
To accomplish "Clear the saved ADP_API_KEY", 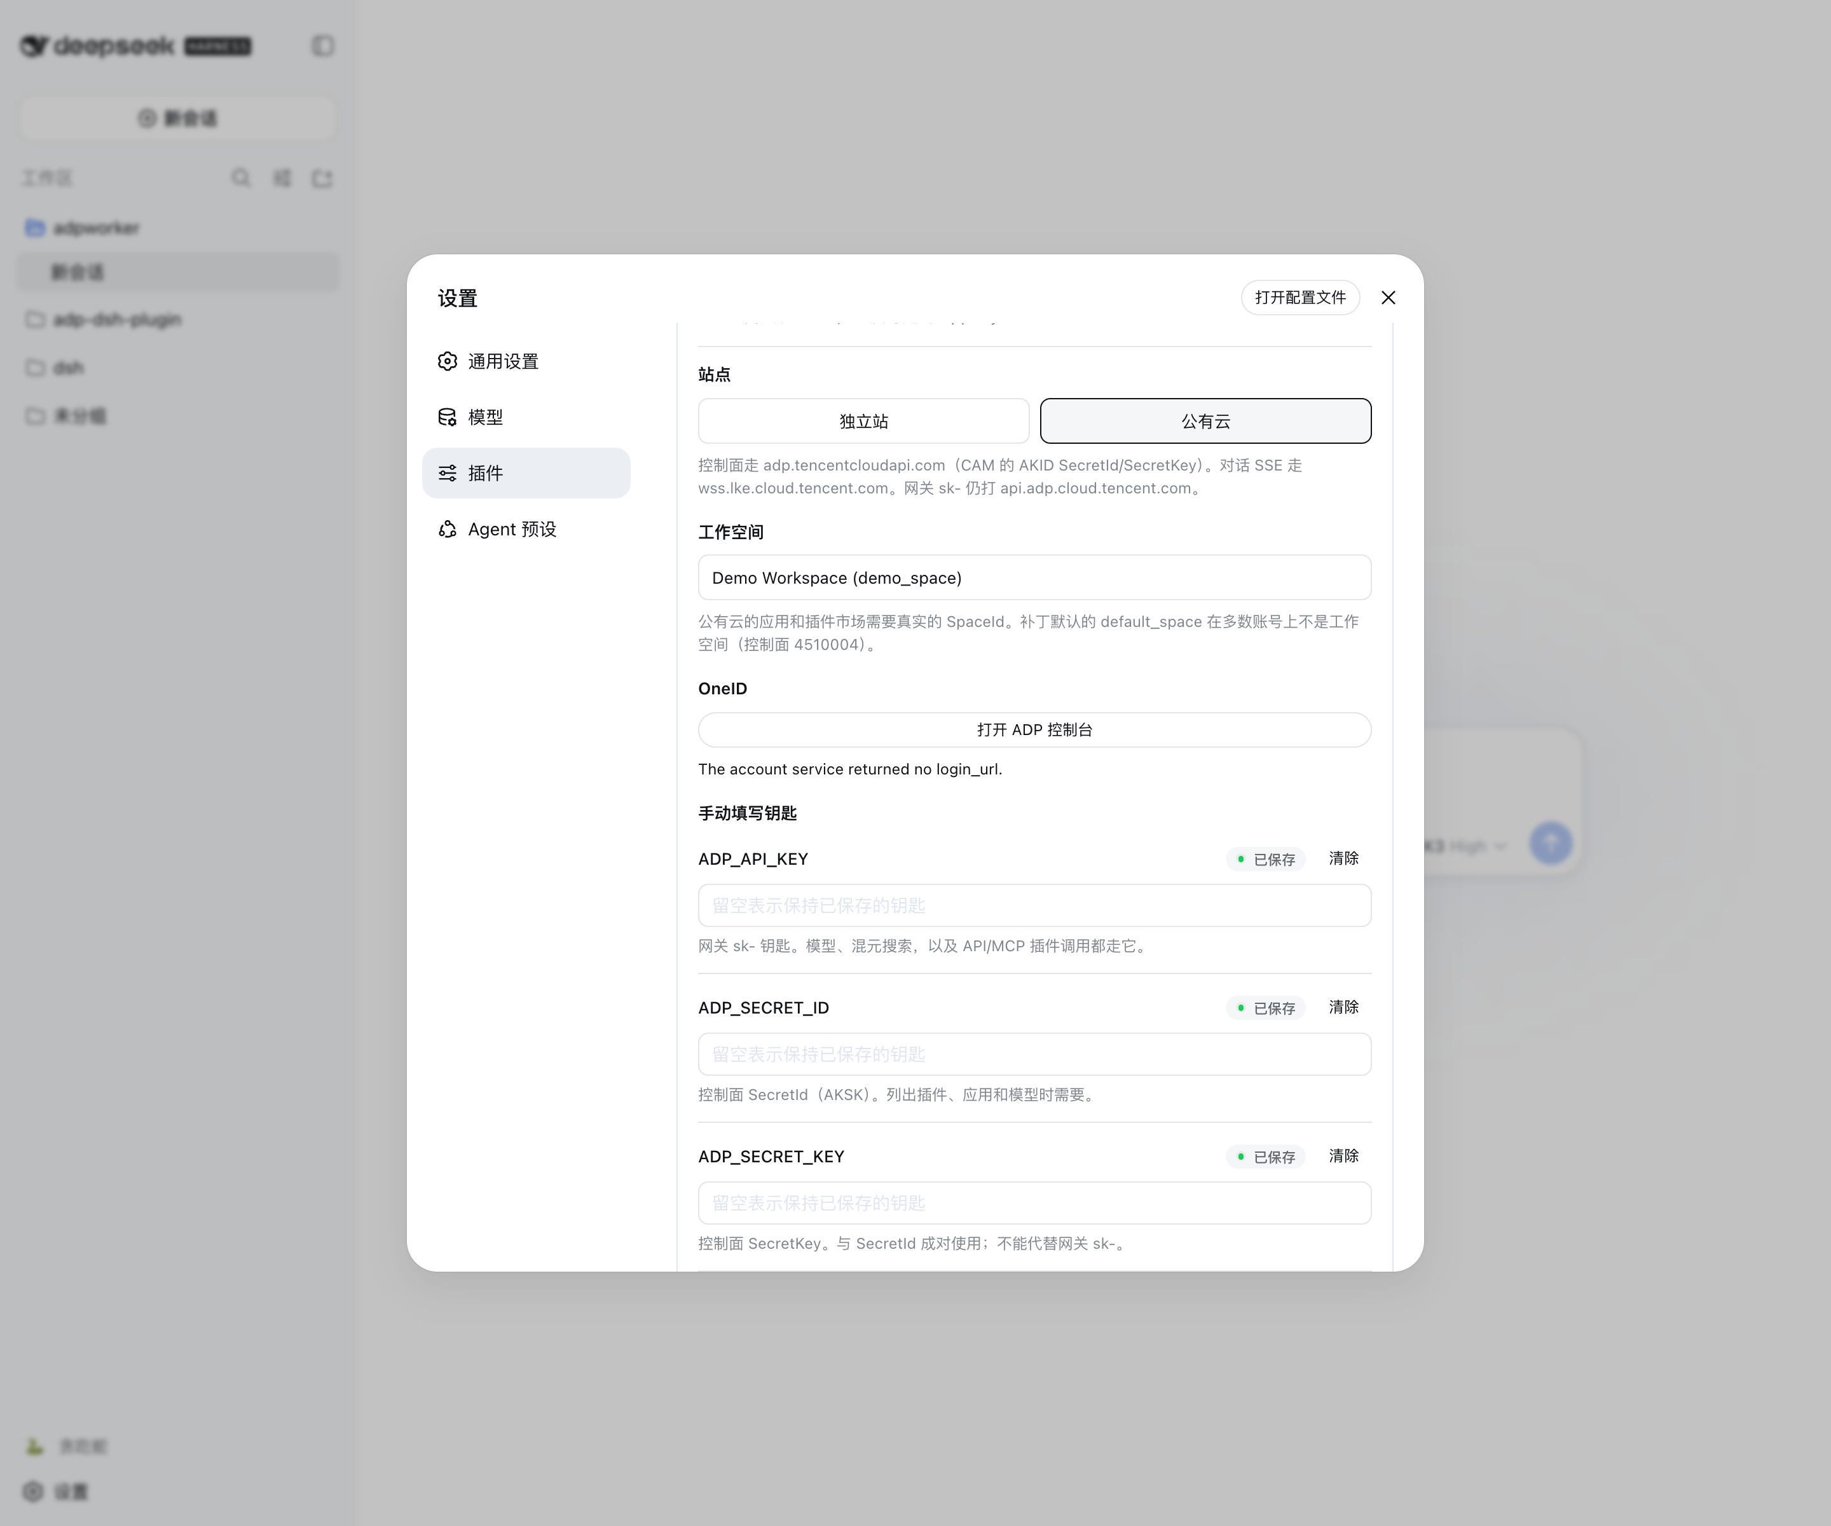I will (1343, 859).
